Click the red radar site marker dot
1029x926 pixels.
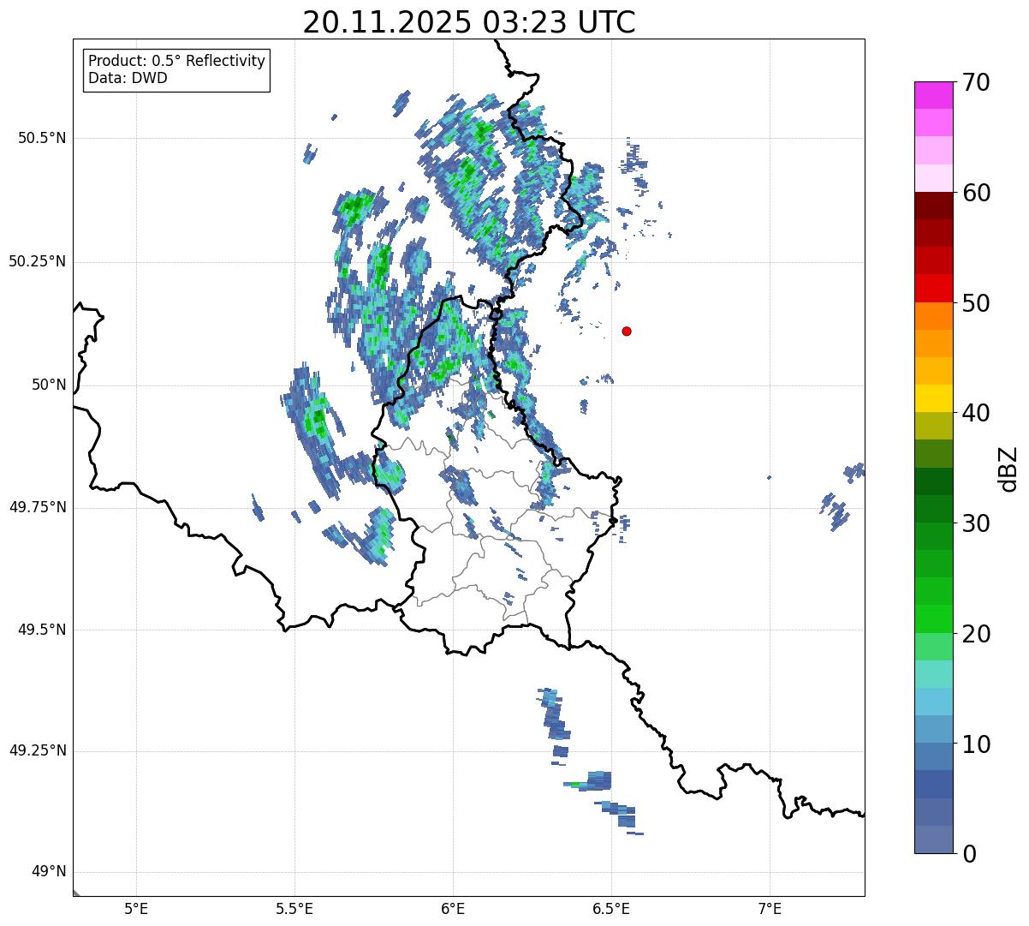pos(627,331)
